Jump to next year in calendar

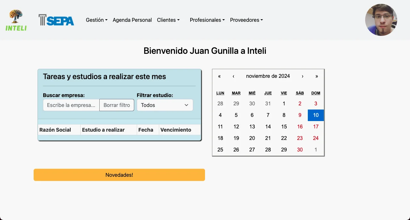pos(316,76)
